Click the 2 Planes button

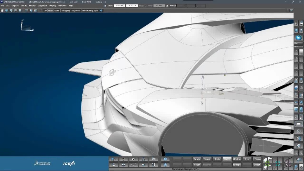(257, 159)
